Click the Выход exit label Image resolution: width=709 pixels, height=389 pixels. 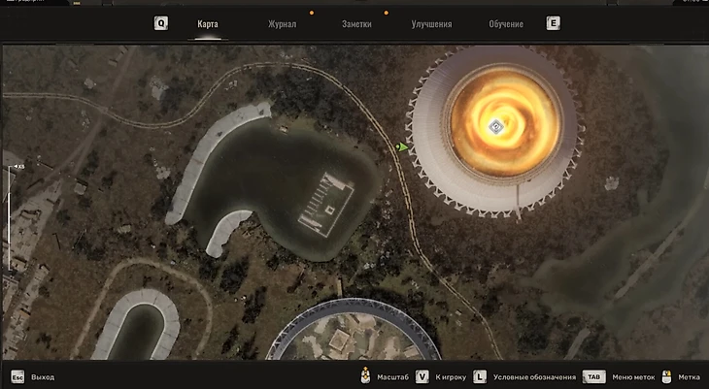point(43,376)
